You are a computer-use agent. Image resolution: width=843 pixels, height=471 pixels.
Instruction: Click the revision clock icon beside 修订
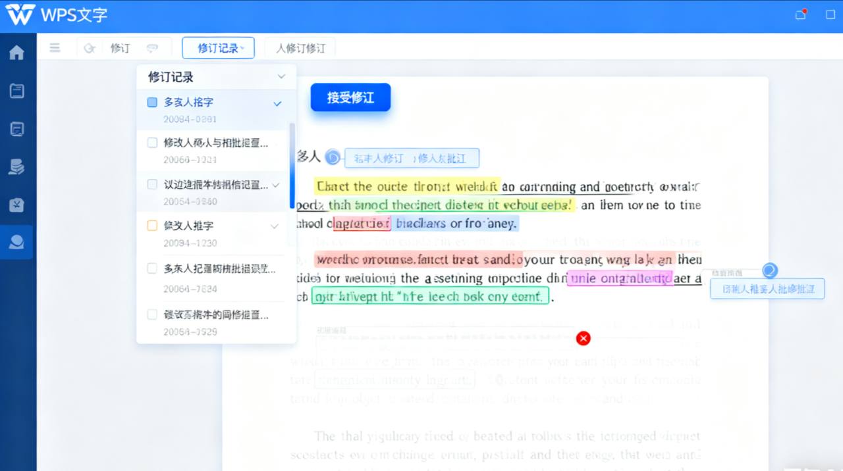click(90, 47)
